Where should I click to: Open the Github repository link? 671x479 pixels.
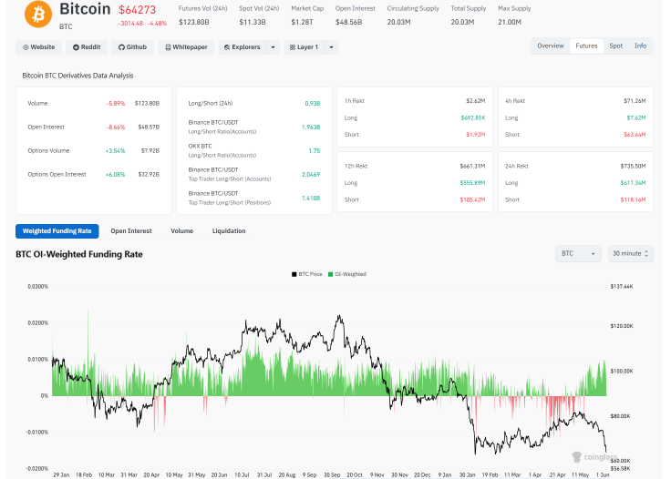click(x=133, y=47)
